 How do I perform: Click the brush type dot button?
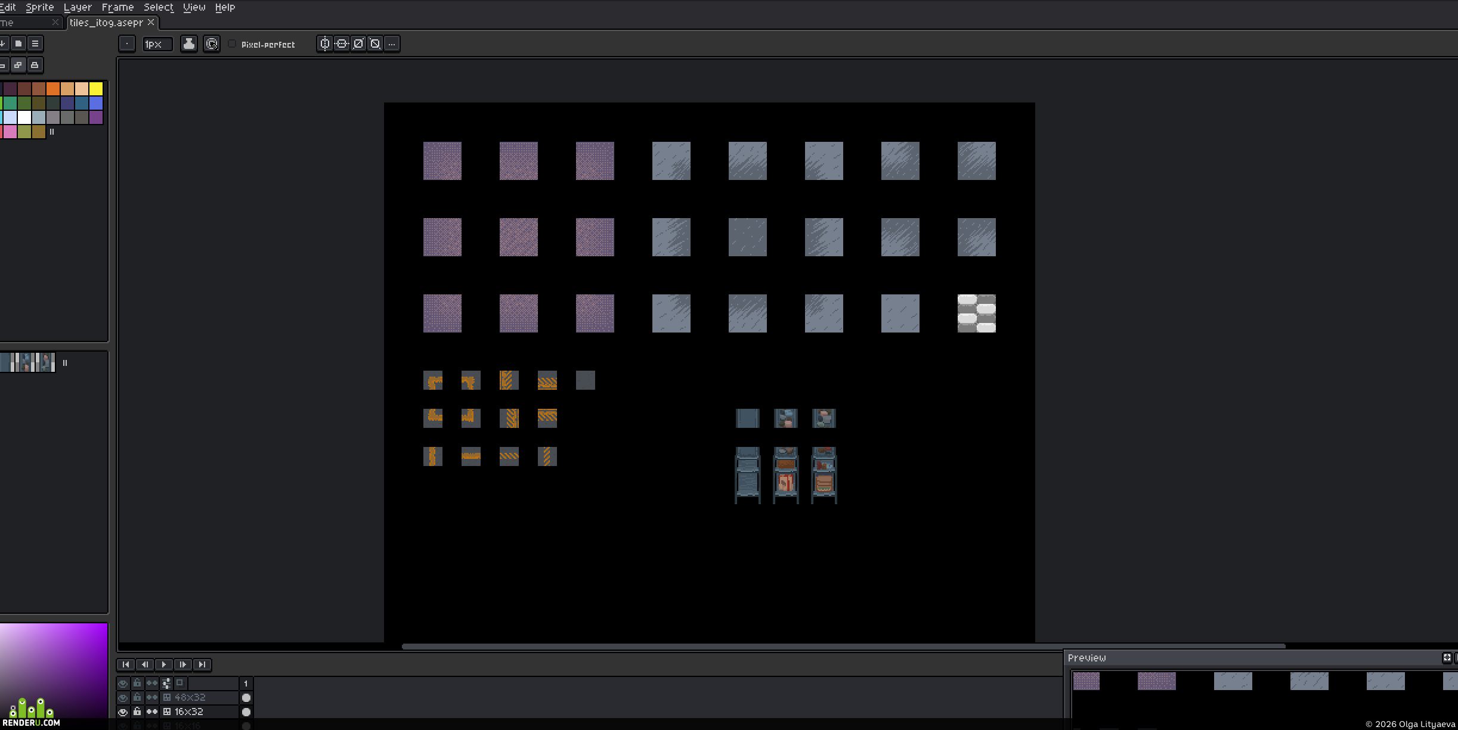coord(127,44)
